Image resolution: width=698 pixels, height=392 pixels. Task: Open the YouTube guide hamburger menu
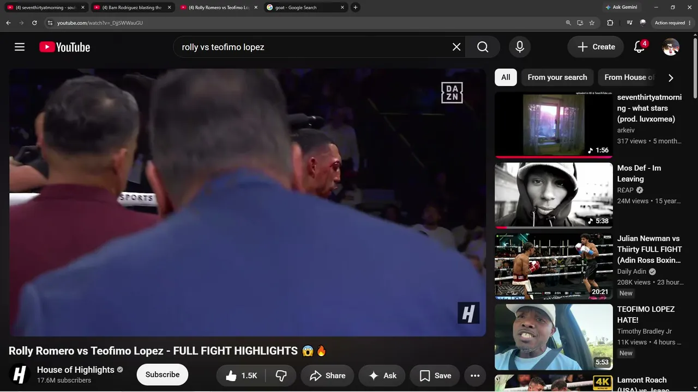pyautogui.click(x=20, y=47)
